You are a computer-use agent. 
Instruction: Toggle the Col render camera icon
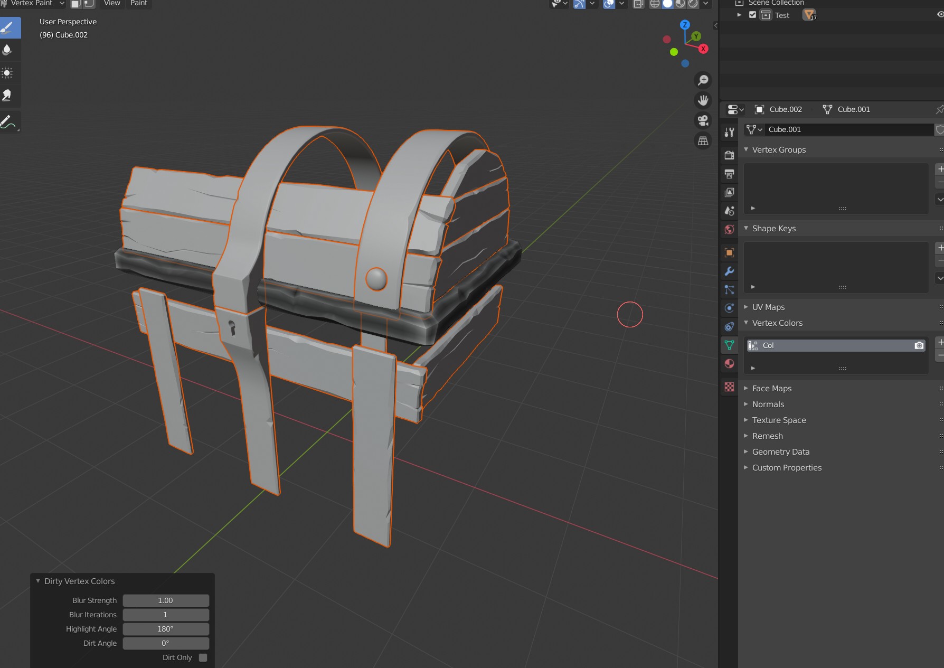pyautogui.click(x=919, y=345)
